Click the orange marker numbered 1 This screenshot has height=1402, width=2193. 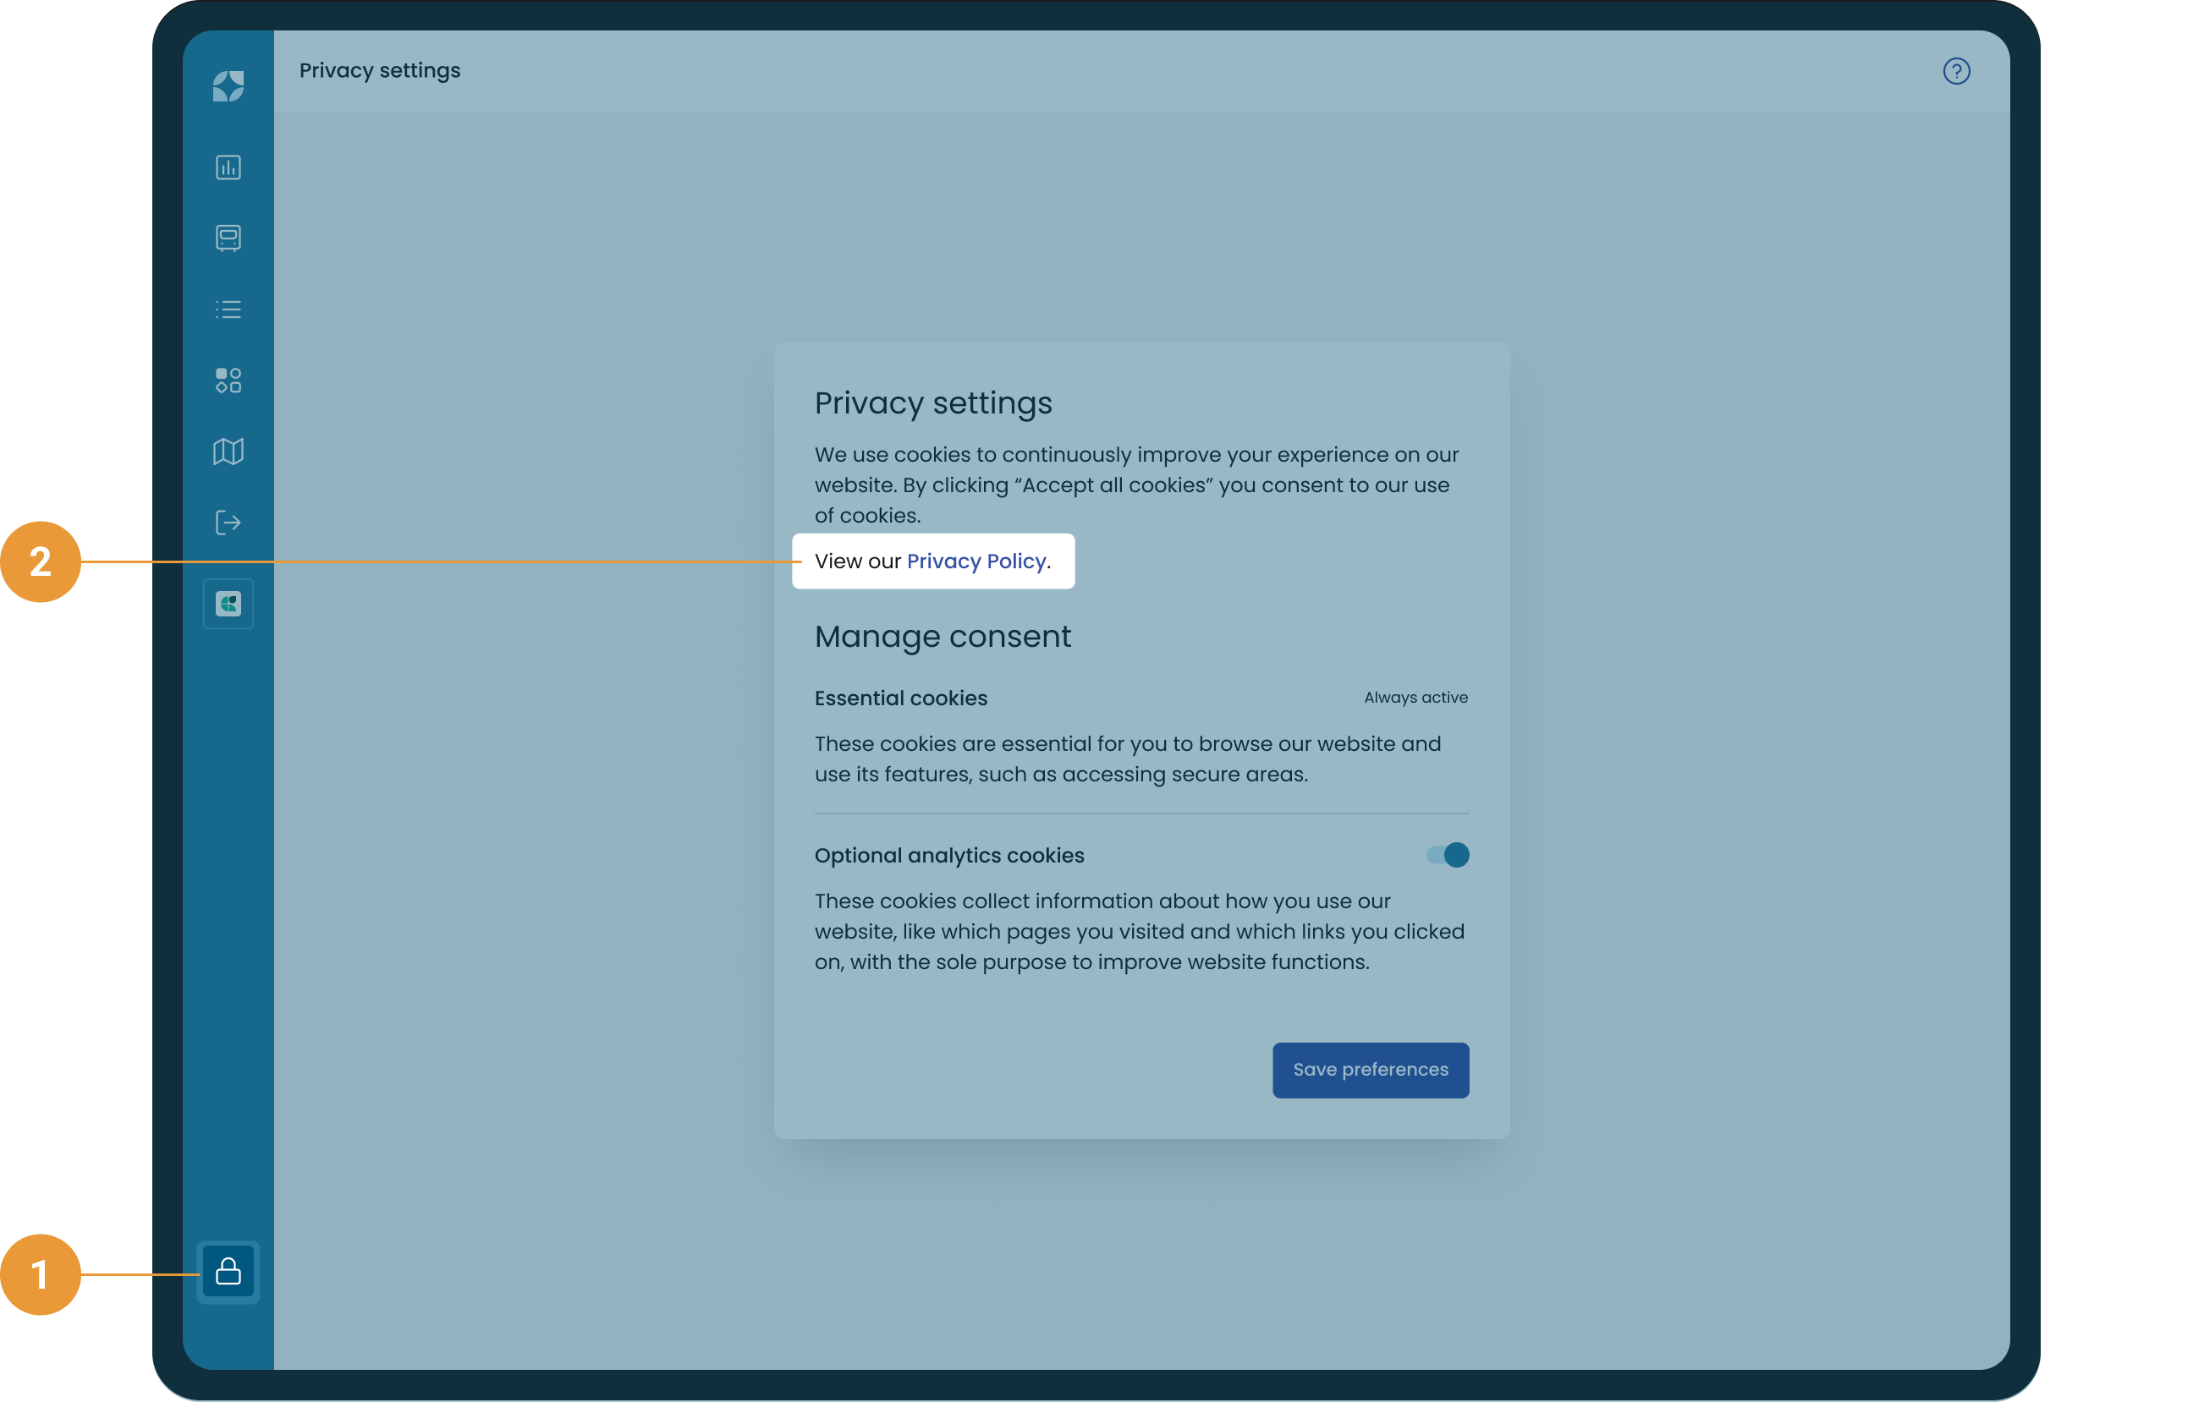[41, 1273]
